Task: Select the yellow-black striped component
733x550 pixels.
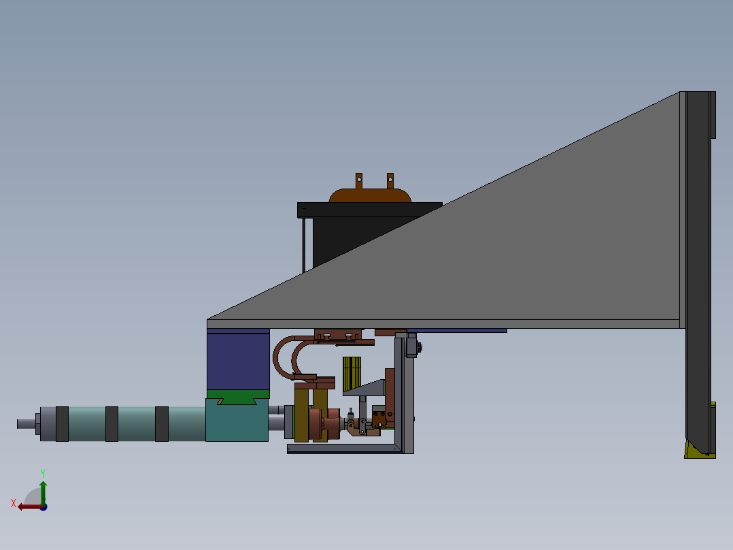Action: tap(352, 373)
